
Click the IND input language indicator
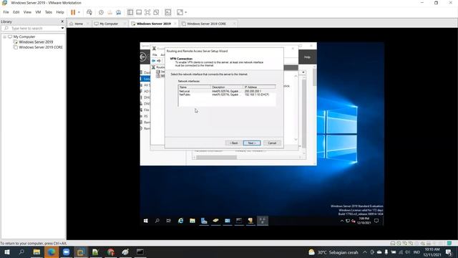416,252
